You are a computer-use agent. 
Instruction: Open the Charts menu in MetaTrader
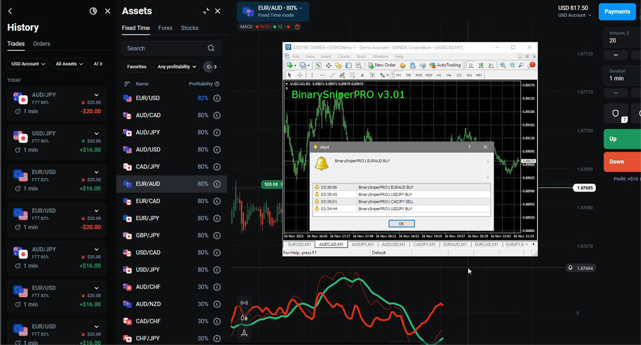(344, 57)
